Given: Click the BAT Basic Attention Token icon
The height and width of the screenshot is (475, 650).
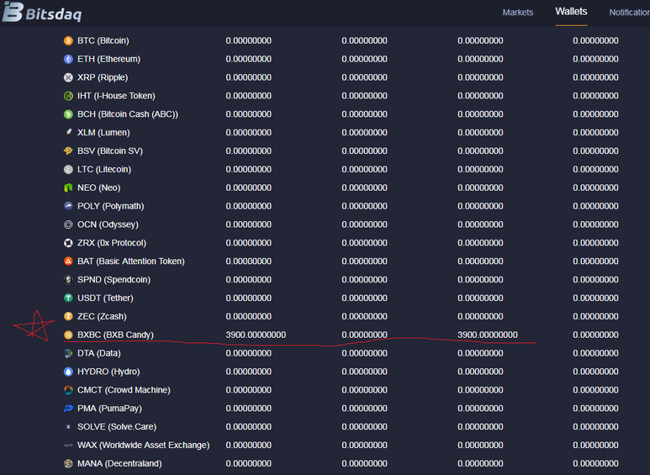Looking at the screenshot, I should 68,261.
